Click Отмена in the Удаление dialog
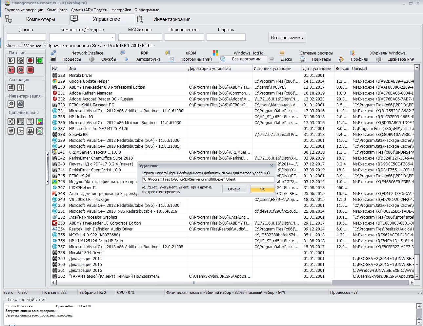The image size is (423, 326). 234,189
